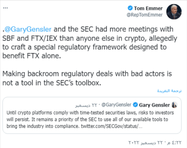Click the 4:22 time in the timestamp

coord(177,143)
